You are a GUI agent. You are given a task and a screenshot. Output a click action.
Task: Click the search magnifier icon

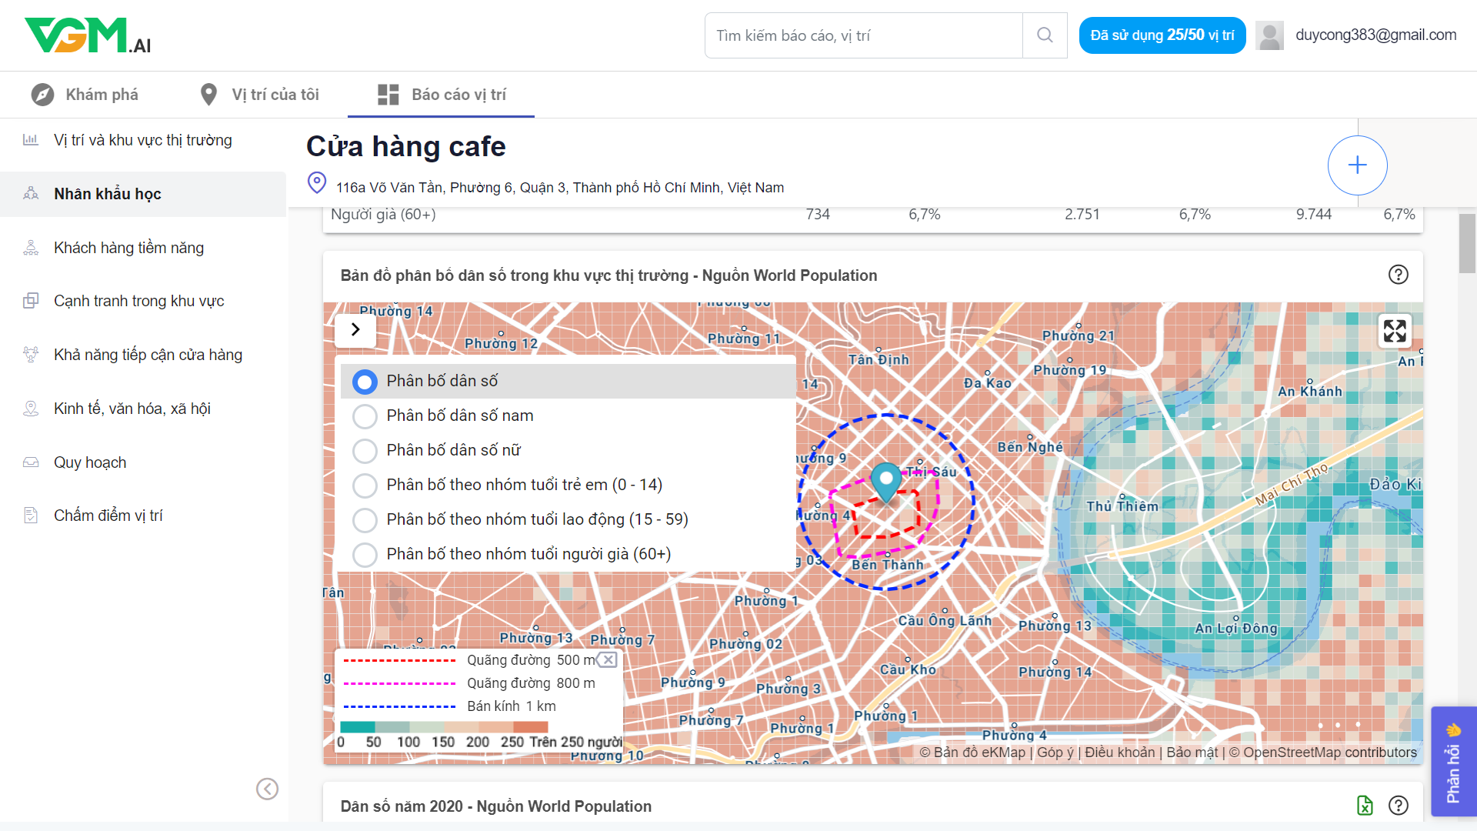(1044, 35)
